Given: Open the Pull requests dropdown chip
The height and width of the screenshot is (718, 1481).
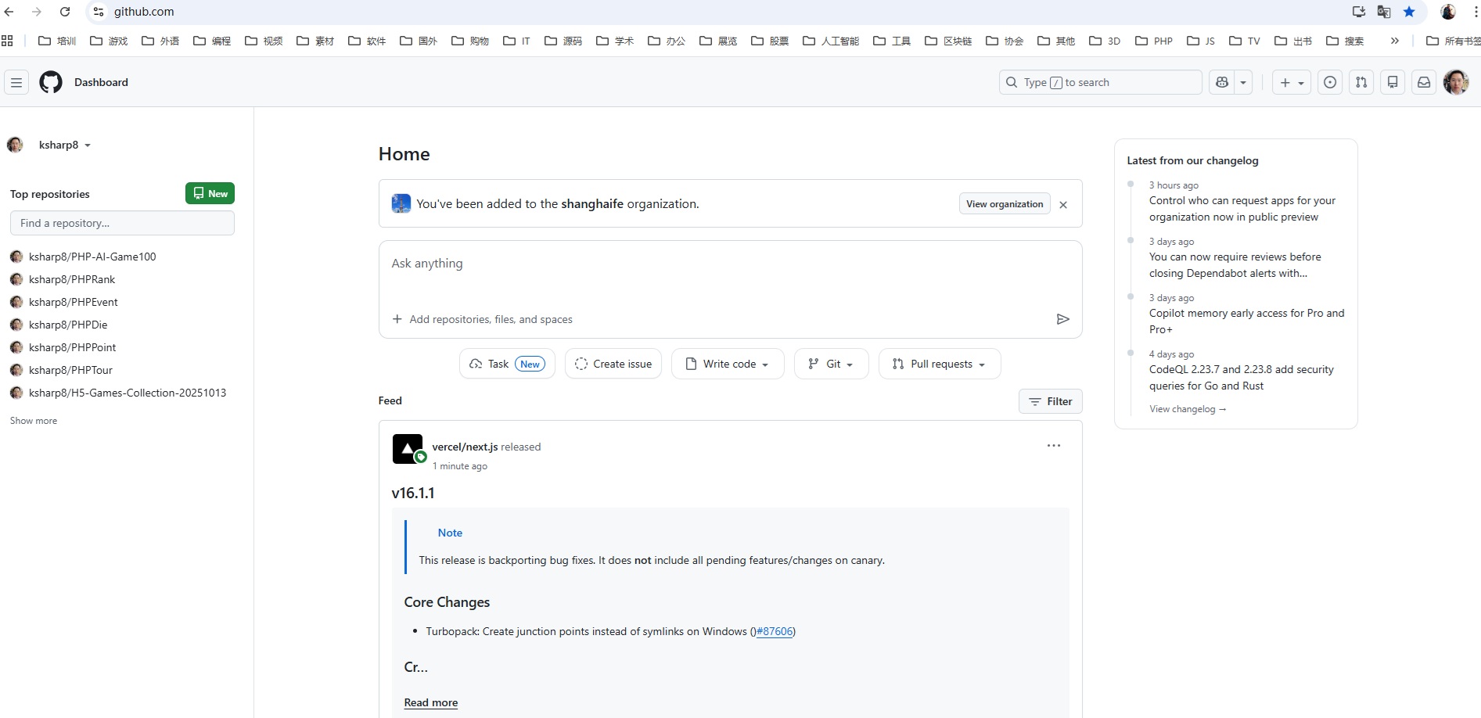Looking at the screenshot, I should tap(940, 364).
